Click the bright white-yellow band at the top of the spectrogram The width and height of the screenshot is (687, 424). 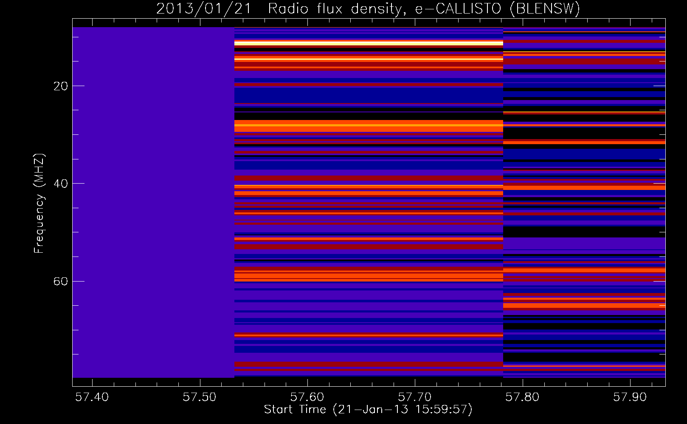click(369, 43)
